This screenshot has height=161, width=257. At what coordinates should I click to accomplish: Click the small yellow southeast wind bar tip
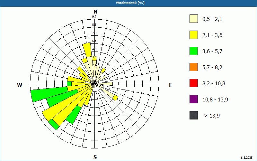116,98
